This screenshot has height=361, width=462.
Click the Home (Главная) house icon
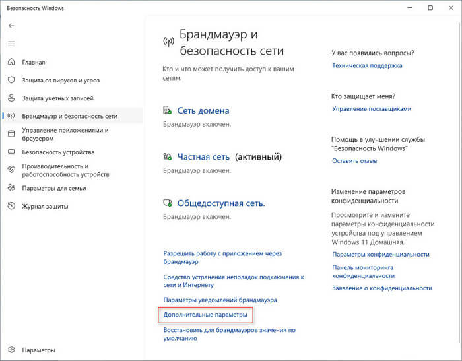(11, 63)
